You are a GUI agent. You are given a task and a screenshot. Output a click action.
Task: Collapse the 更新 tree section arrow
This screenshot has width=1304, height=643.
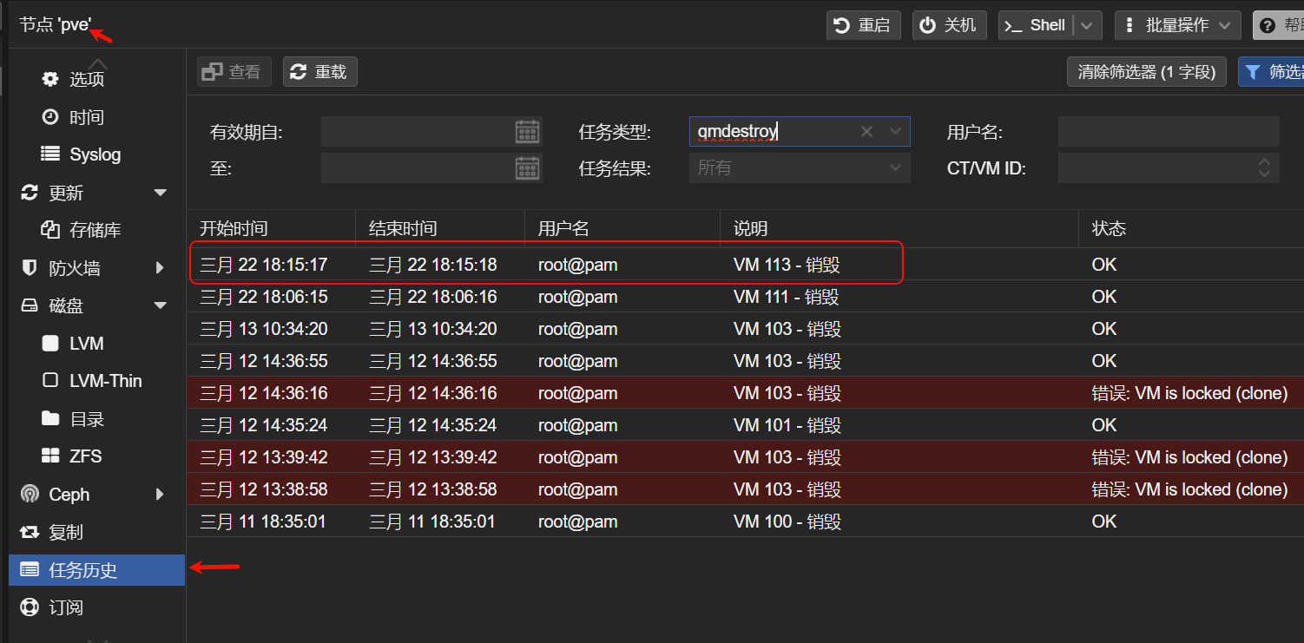(x=161, y=193)
